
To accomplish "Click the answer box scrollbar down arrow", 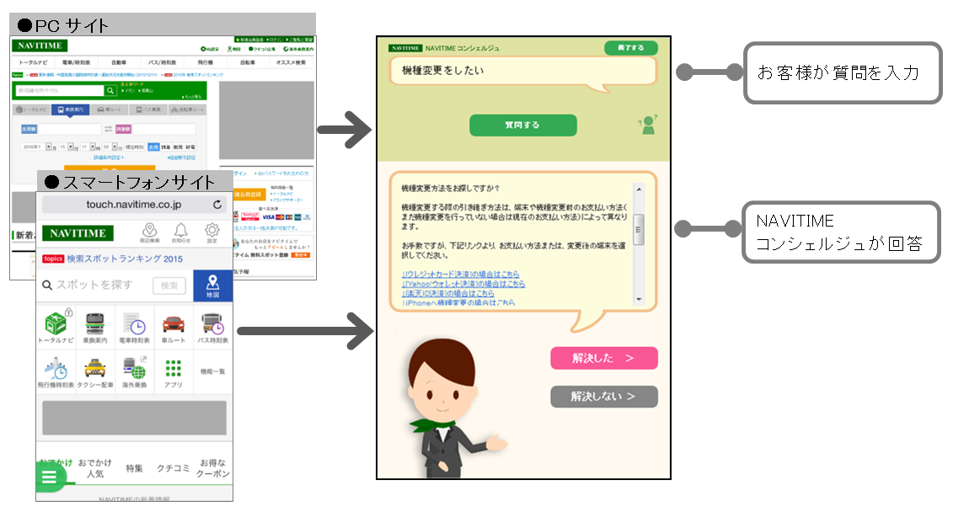I will point(639,299).
